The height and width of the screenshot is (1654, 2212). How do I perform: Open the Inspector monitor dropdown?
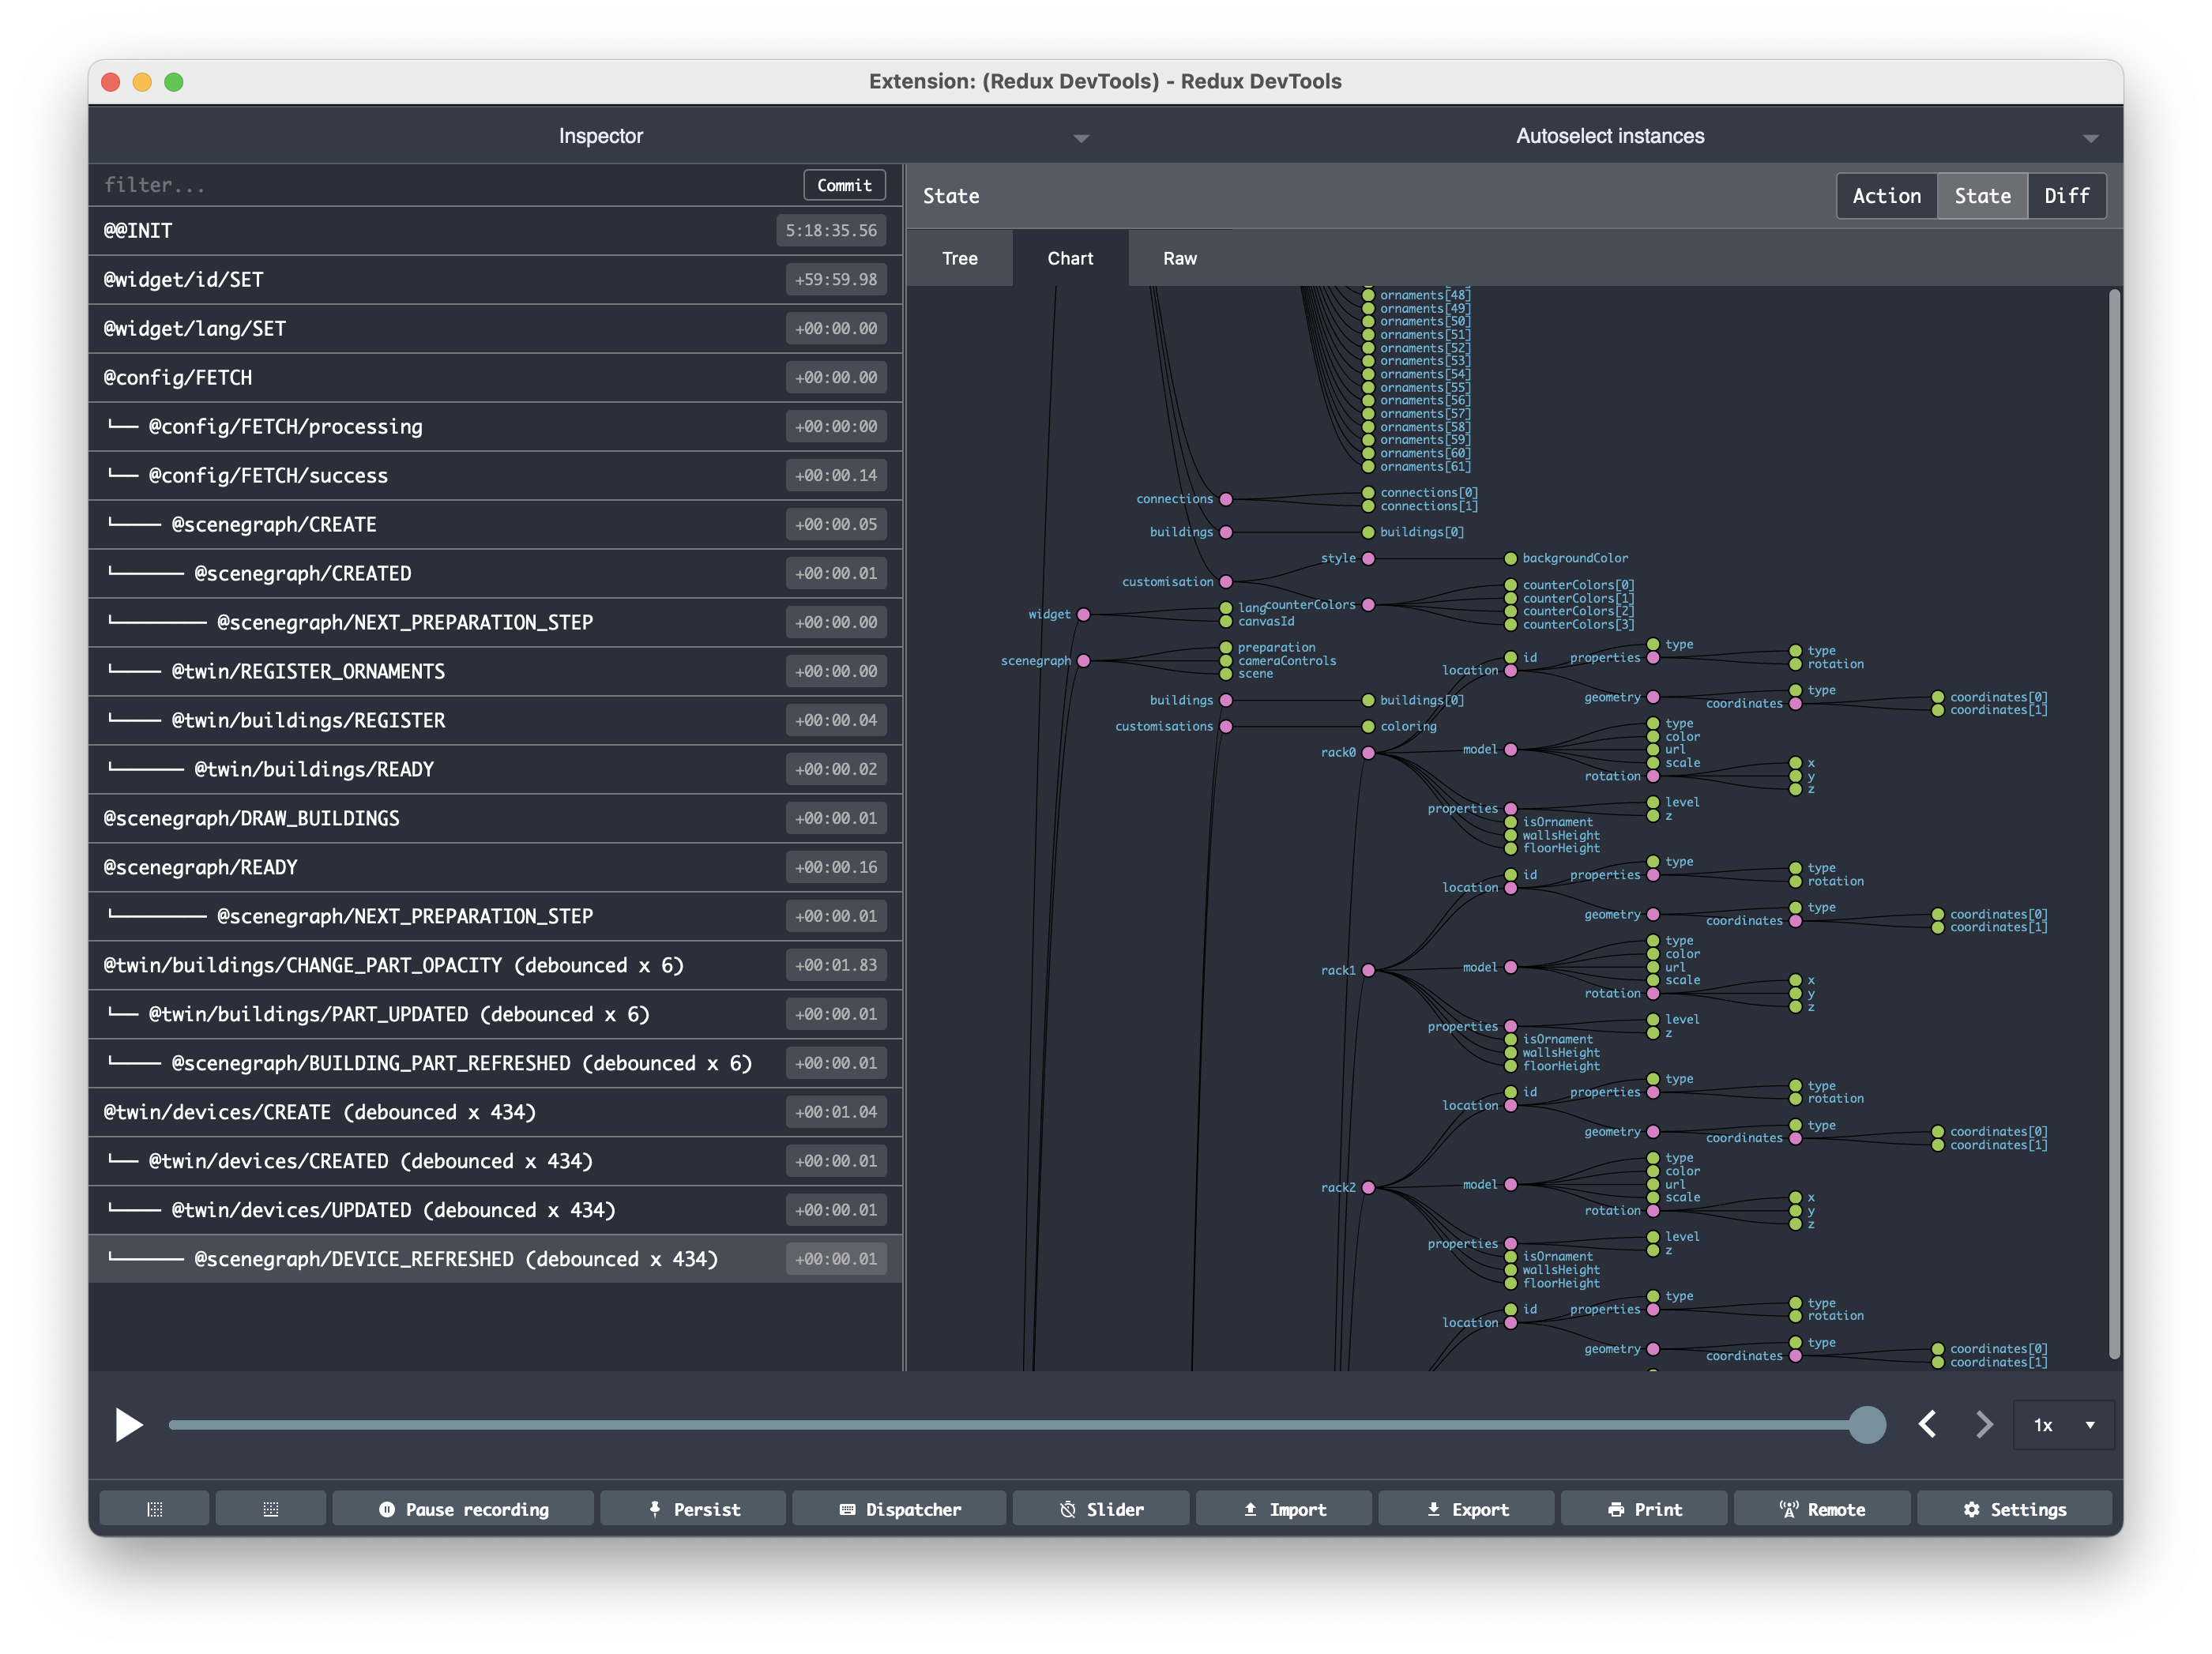coord(600,136)
